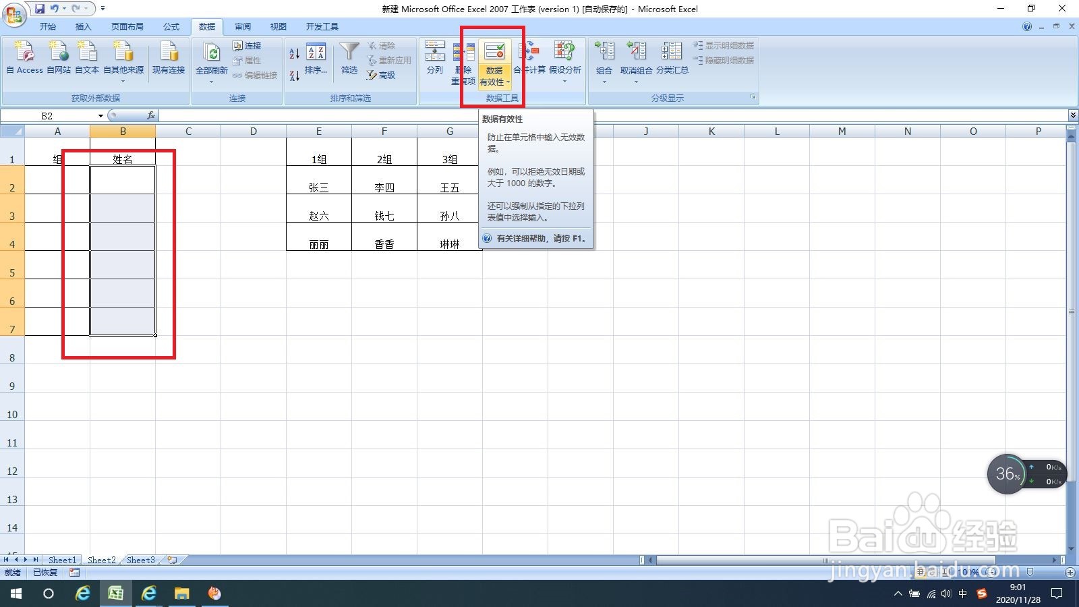This screenshot has height=607, width=1079.
Task: Select column D header
Action: click(254, 131)
